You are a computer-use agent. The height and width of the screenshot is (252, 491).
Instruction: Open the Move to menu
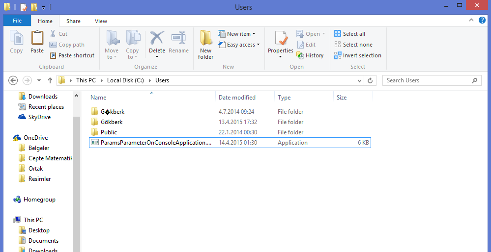(x=112, y=44)
